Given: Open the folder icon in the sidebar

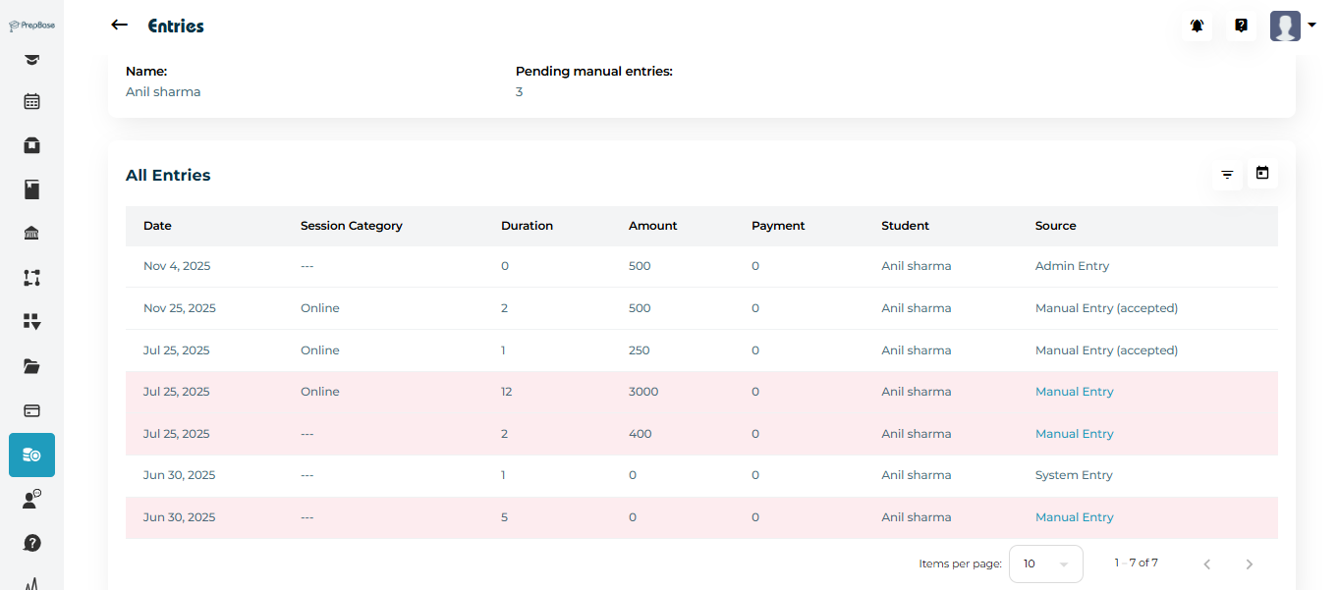Looking at the screenshot, I should (32, 366).
